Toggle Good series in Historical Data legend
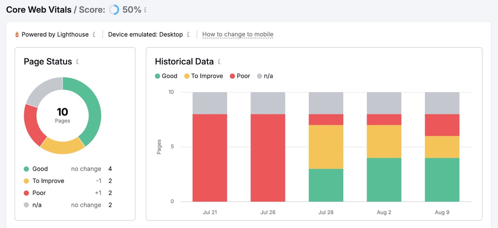 (x=166, y=76)
